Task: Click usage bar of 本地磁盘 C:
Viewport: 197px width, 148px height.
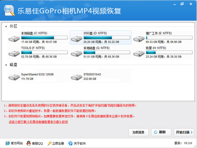Action: [45, 37]
